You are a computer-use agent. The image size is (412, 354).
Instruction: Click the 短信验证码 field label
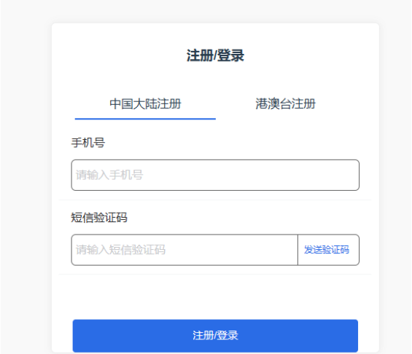[99, 218]
